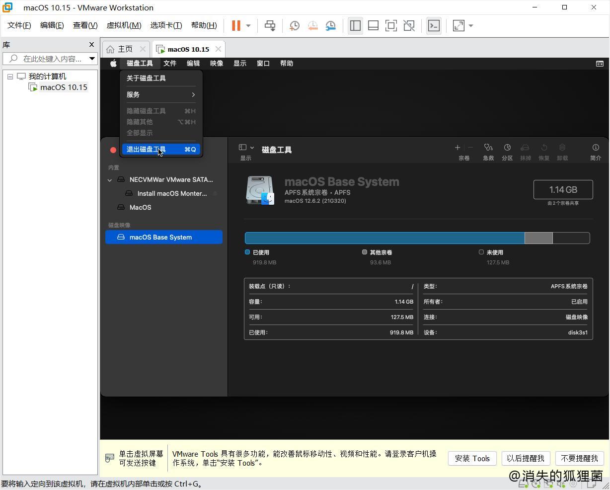Click the 以后提醒我 button
Screen dimensions: 610x490
click(526, 458)
